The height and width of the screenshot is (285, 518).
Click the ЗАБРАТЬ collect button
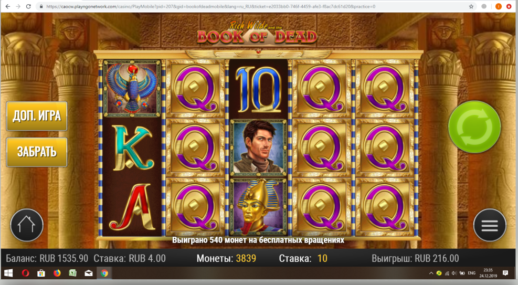pos(37,152)
